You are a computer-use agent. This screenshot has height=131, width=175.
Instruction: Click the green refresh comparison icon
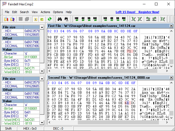point(50,19)
